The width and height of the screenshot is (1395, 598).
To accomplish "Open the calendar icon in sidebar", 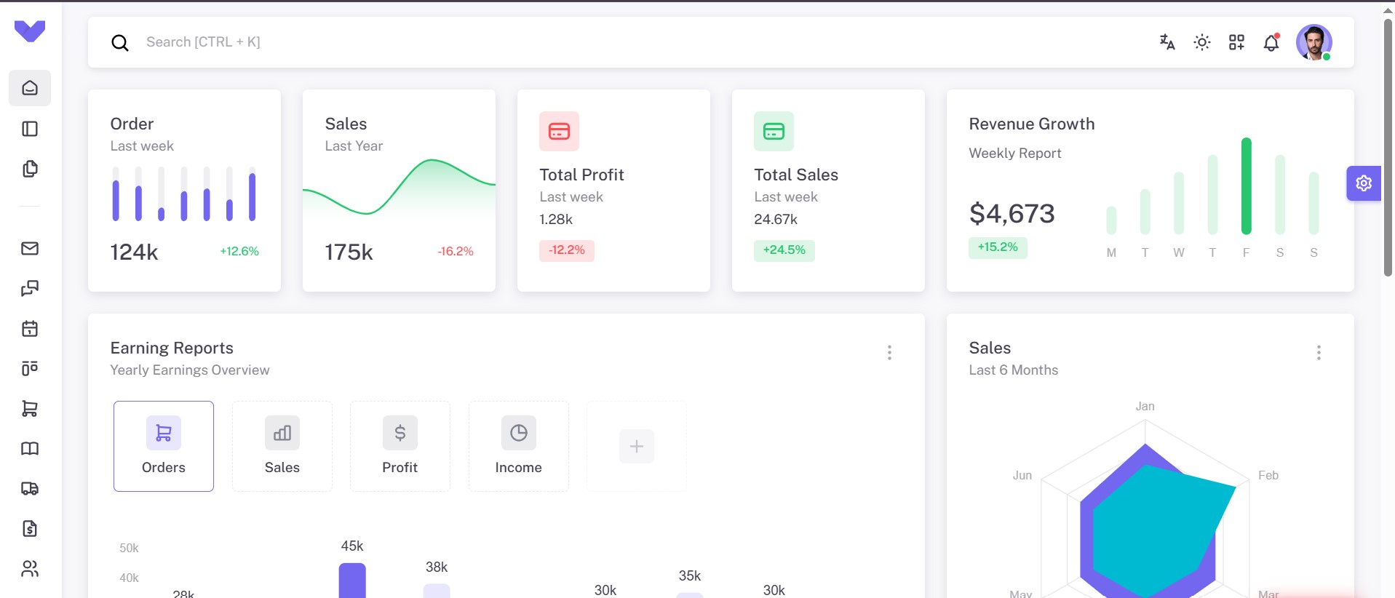I will point(30,329).
